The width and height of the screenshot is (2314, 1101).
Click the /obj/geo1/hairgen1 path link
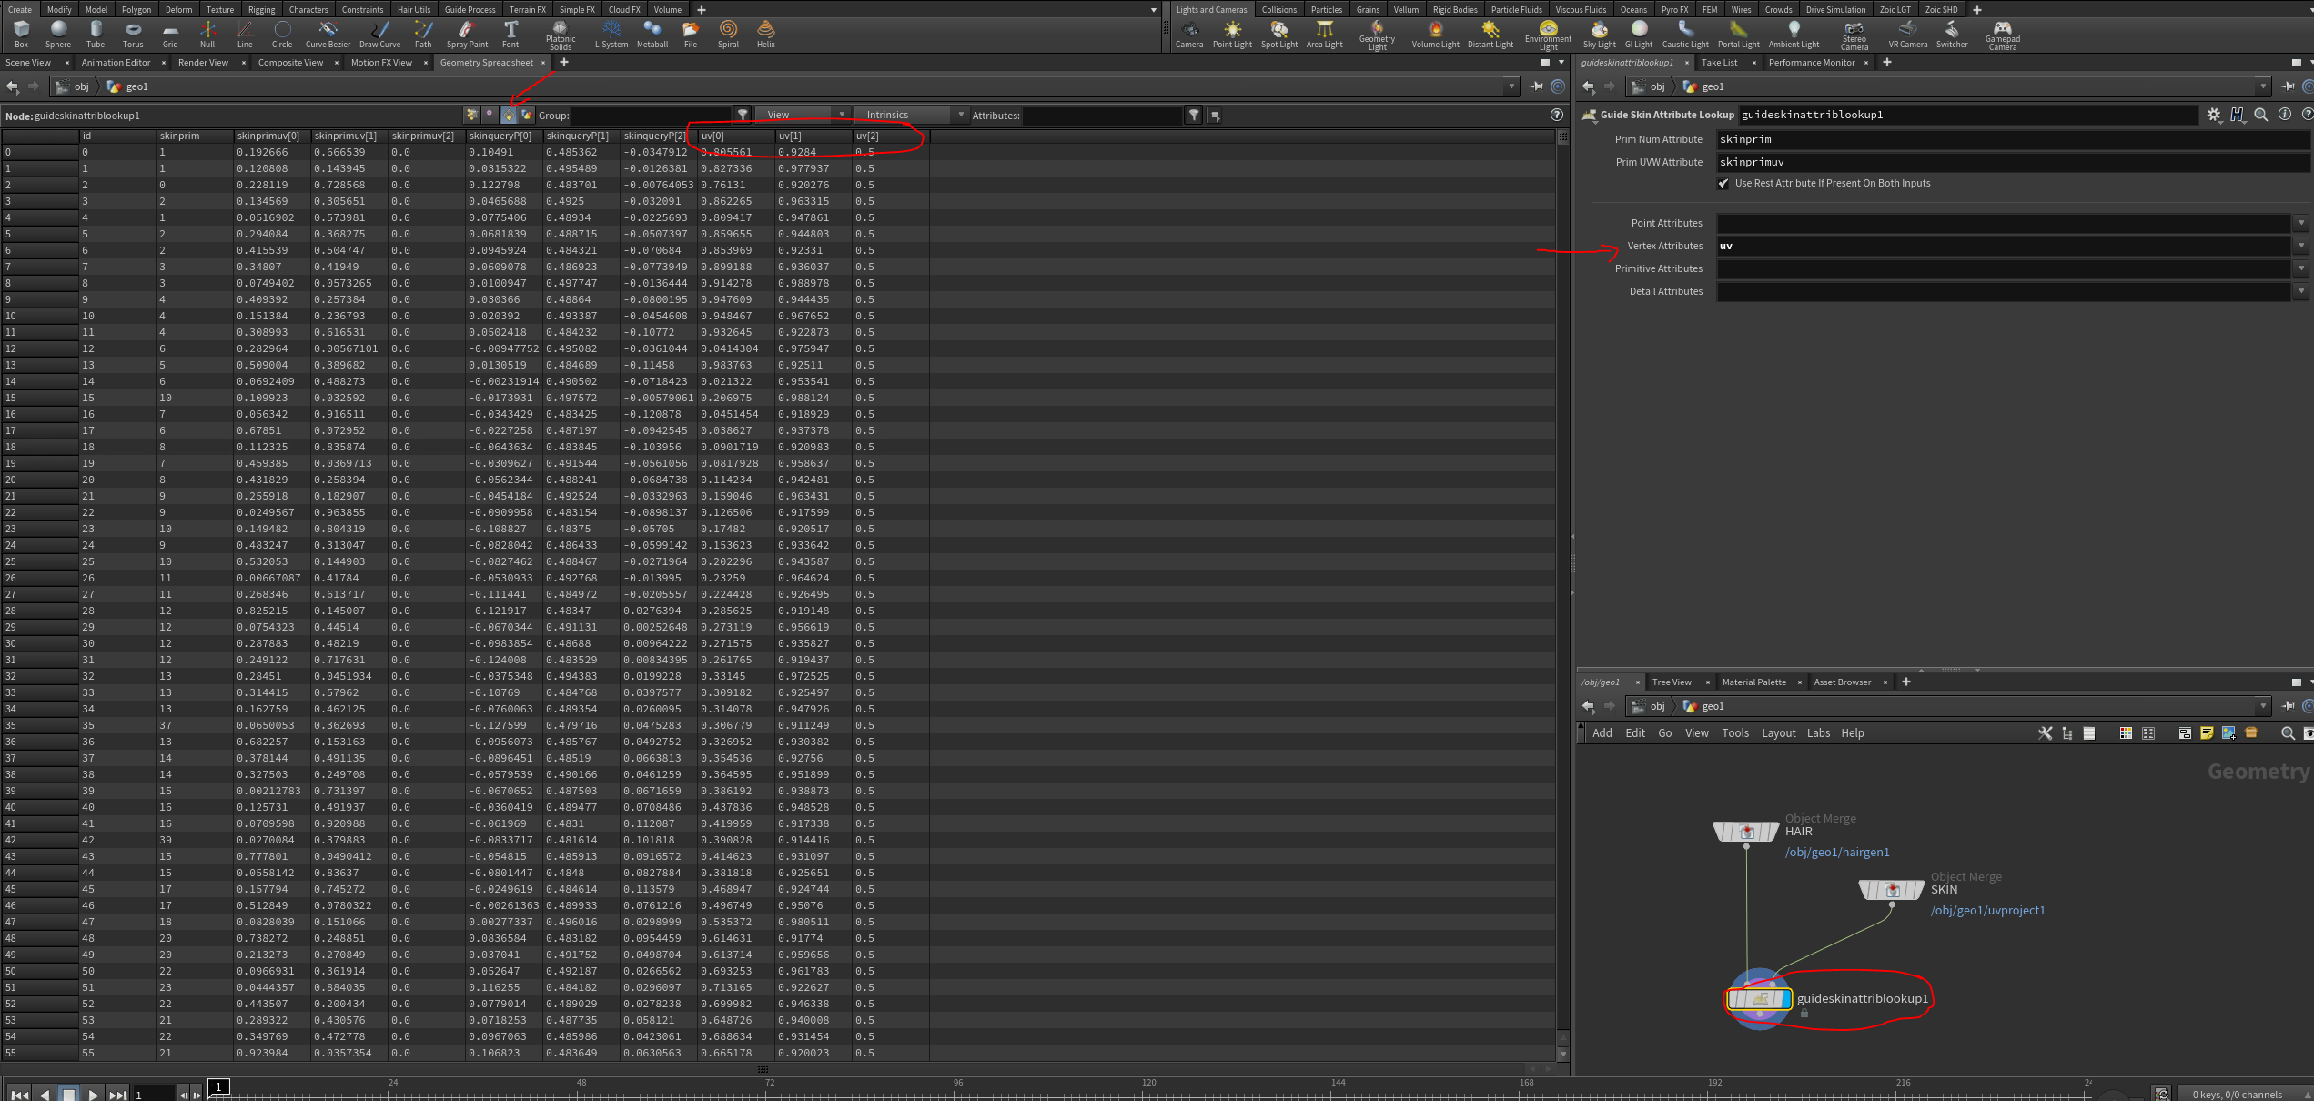click(x=1837, y=853)
